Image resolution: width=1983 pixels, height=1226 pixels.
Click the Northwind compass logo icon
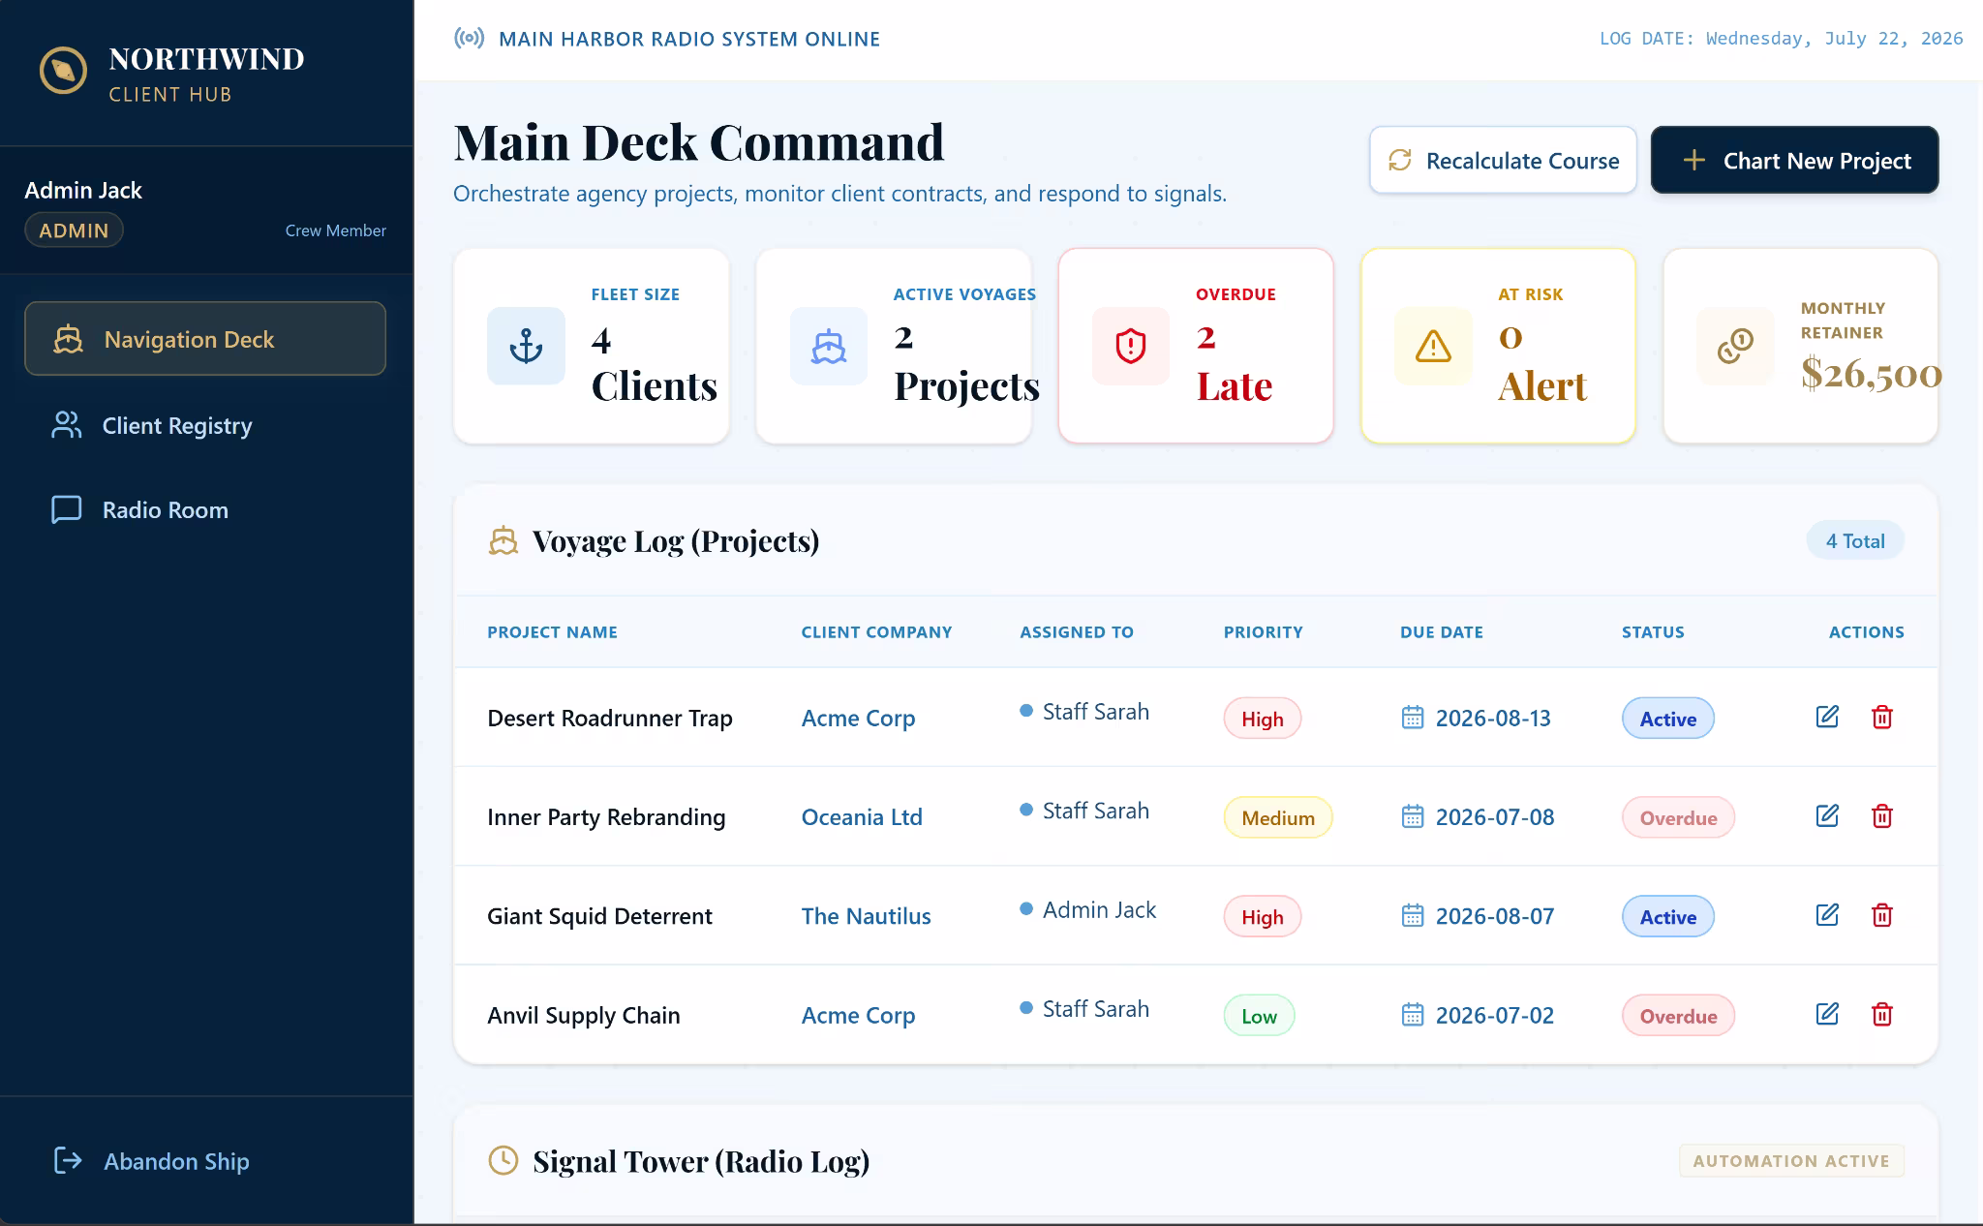coord(63,72)
